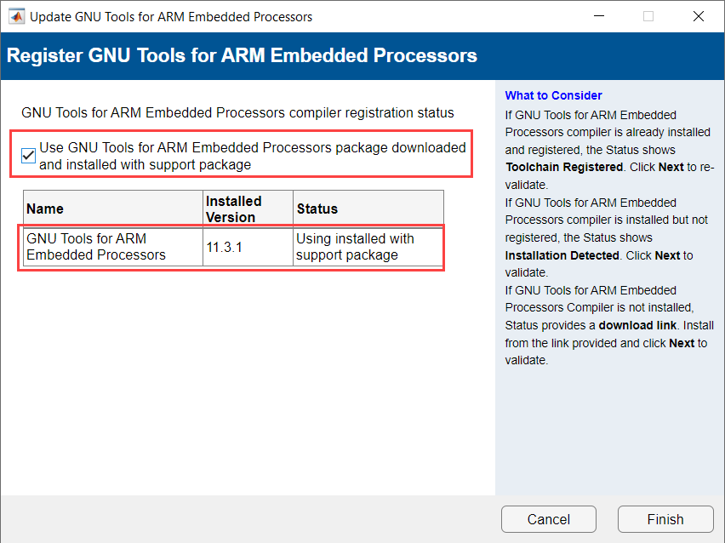Click the greyed-out maximize window button

coord(649,16)
